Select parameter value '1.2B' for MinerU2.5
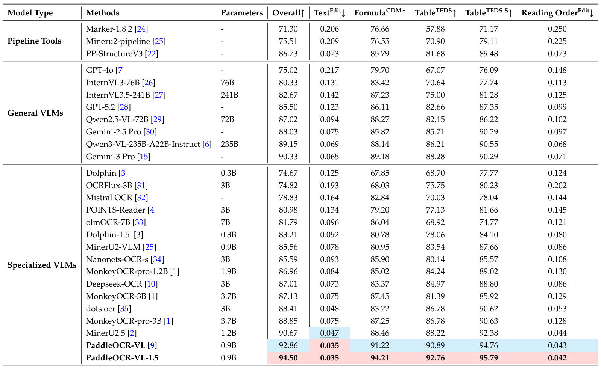 tap(229, 333)
